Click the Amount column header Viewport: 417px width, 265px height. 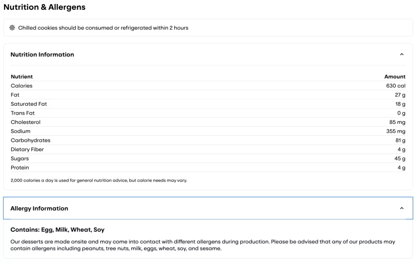[x=395, y=76]
